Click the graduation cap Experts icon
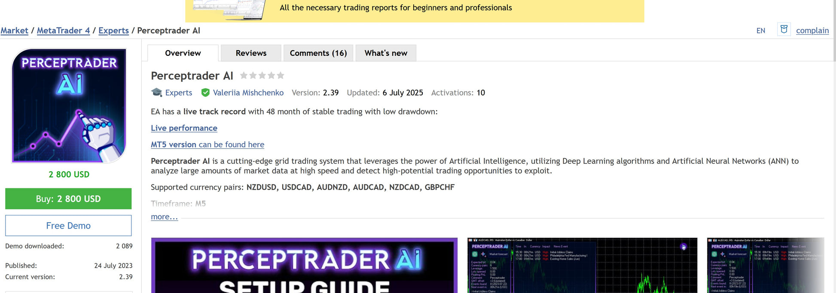Viewport: 836px width, 293px height. (157, 93)
